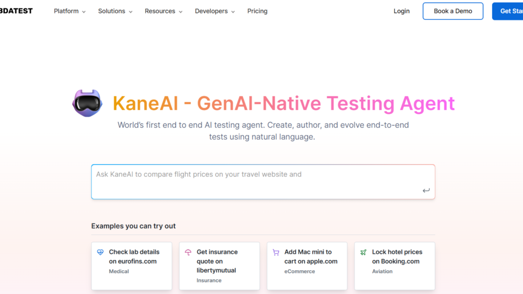Click the umbrella Insurance icon
Image resolution: width=523 pixels, height=294 pixels.
pos(188,252)
